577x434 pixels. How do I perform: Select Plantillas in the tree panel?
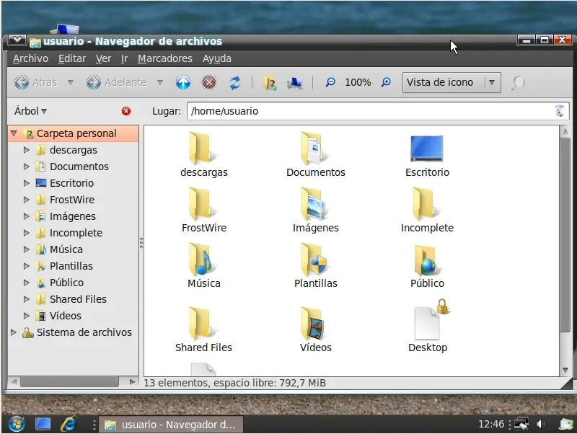click(x=71, y=266)
